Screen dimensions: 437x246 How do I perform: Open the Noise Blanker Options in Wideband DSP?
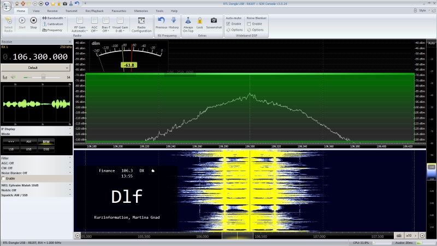tap(255, 30)
